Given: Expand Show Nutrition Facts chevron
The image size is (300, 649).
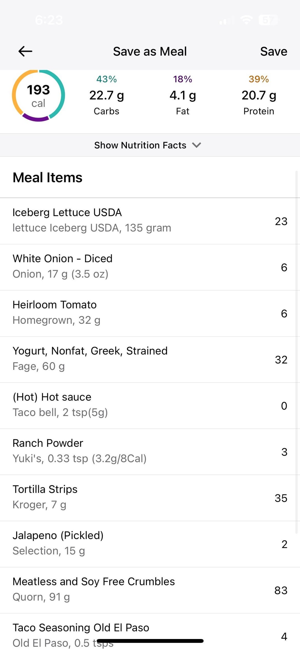Looking at the screenshot, I should click(x=196, y=145).
